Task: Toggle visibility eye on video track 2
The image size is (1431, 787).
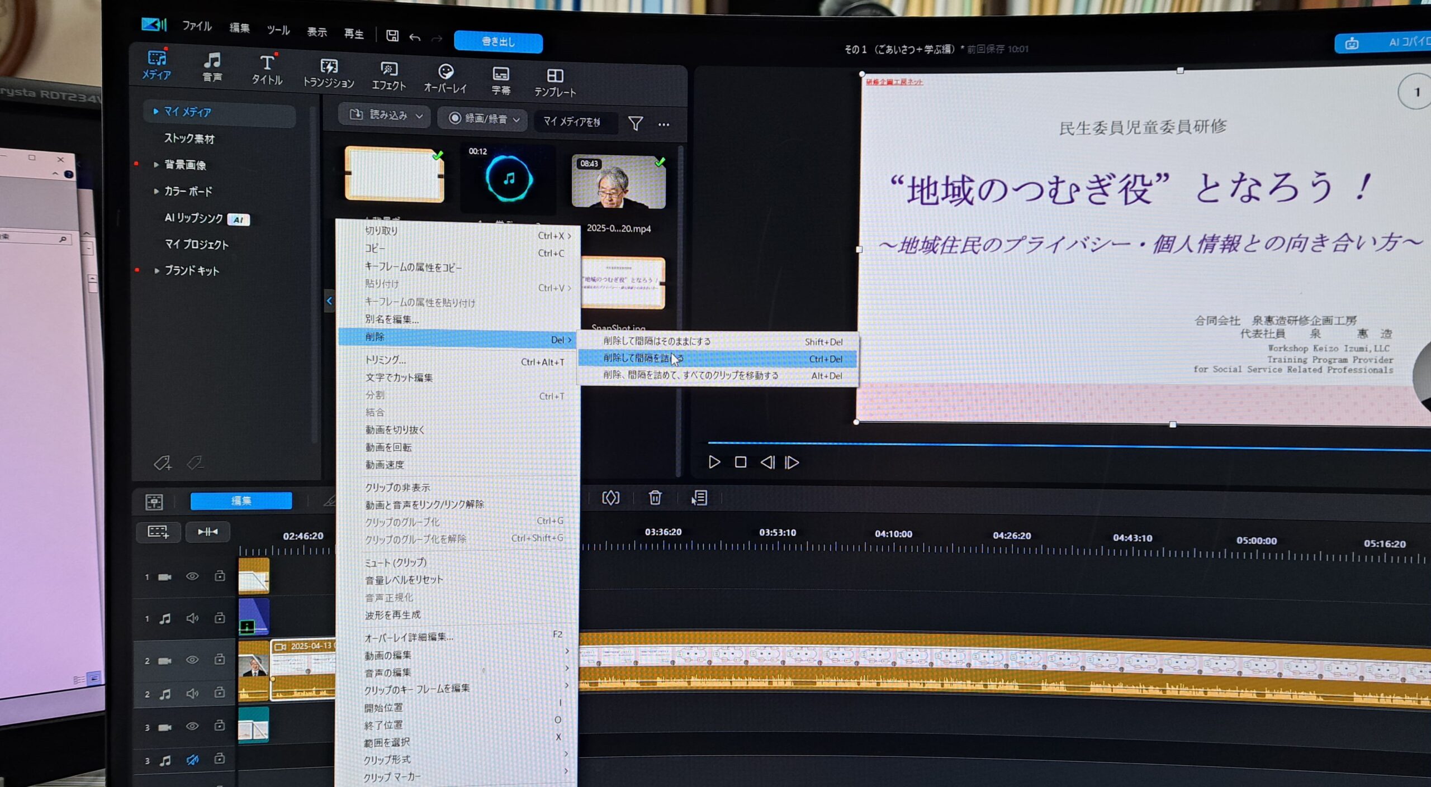Action: 192,660
